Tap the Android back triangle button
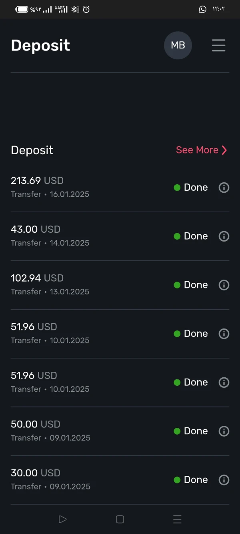This screenshot has width=240, height=534. pyautogui.click(x=62, y=519)
